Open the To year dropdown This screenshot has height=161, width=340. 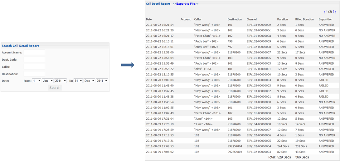pos(102,80)
